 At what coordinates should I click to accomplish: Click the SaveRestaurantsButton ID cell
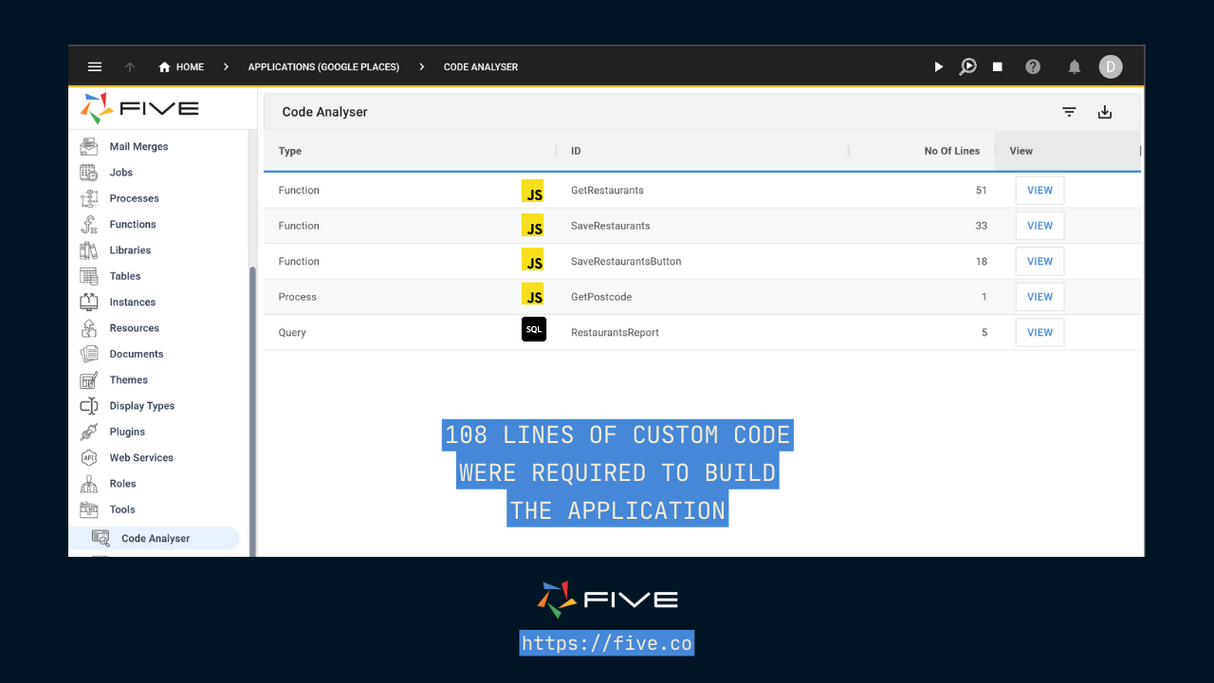pos(626,262)
